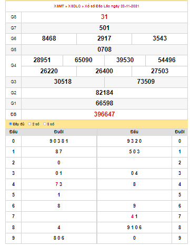The width and height of the screenshot is (190, 246).
Task: Click the G4 row label
Action: pos(14,65)
